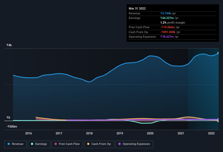The image size is (223, 152).
Task: Click the Free Cash Flow tooltip label
Action: point(139,27)
